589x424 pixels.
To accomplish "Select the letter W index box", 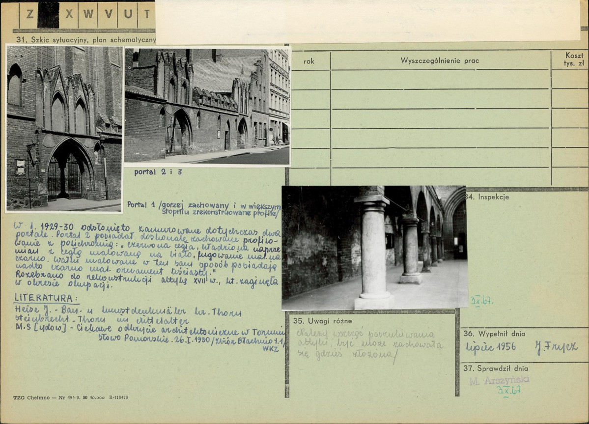I will point(88,15).
